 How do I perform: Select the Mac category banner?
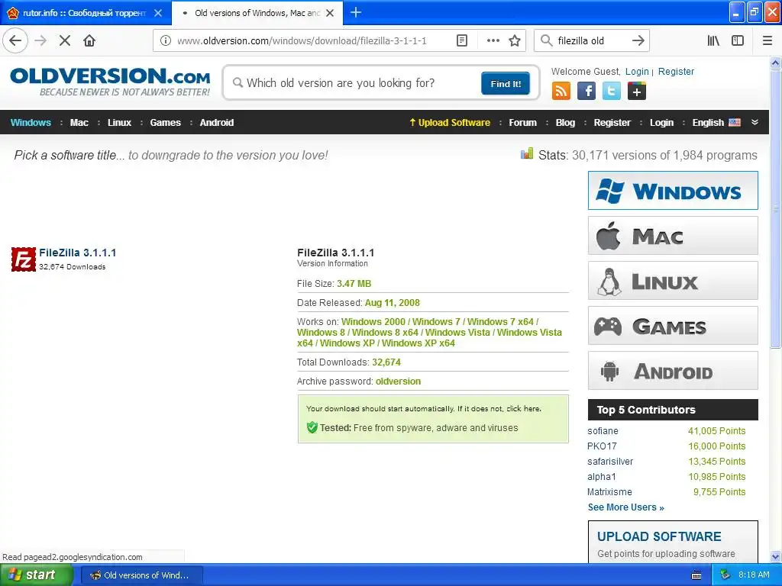coord(673,235)
